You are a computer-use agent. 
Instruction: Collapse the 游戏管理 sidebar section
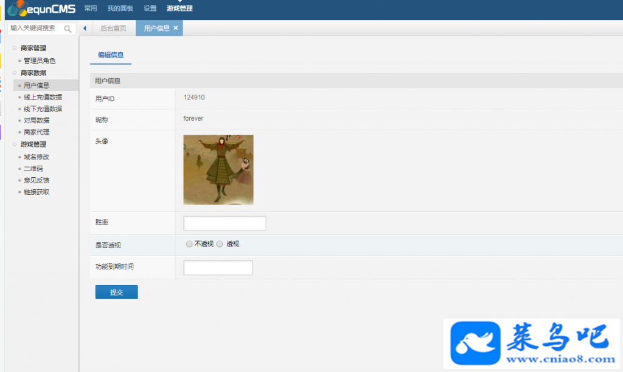(33, 144)
